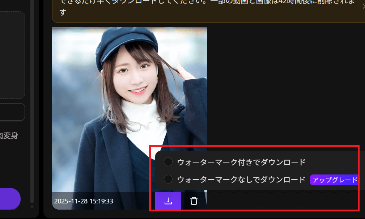
Task: Click the dashed upload box in the sidebar
Action: click(x=11, y=54)
